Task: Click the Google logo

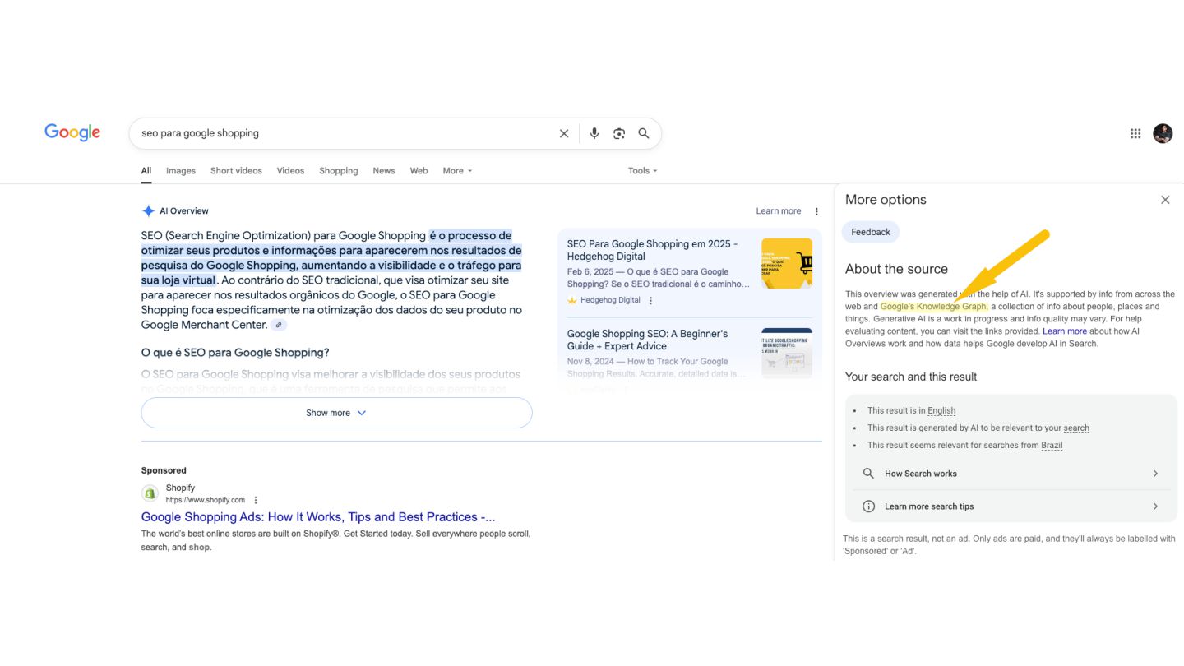Action: pos(72,132)
